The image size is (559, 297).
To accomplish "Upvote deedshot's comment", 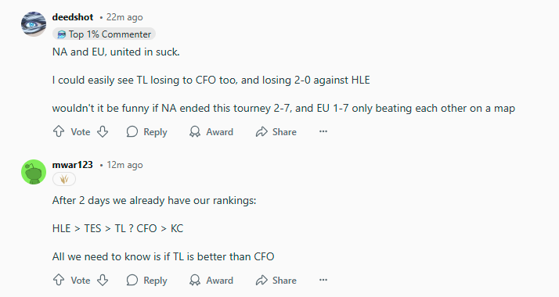I will [x=59, y=131].
